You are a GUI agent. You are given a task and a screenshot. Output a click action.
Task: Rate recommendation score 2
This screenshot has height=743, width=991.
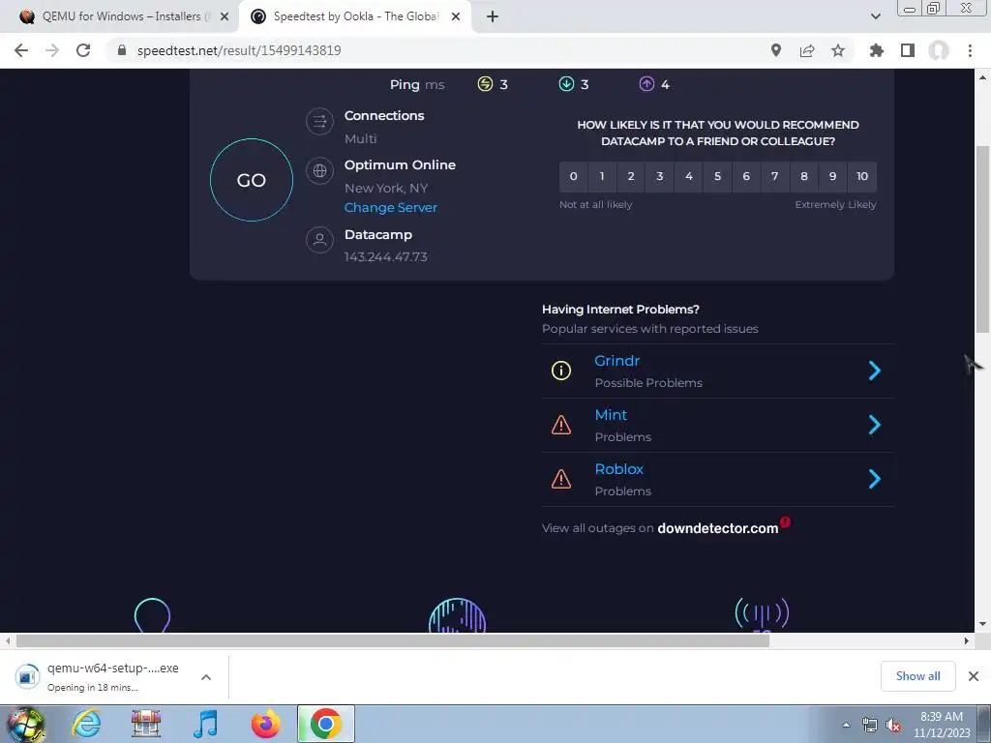631,176
